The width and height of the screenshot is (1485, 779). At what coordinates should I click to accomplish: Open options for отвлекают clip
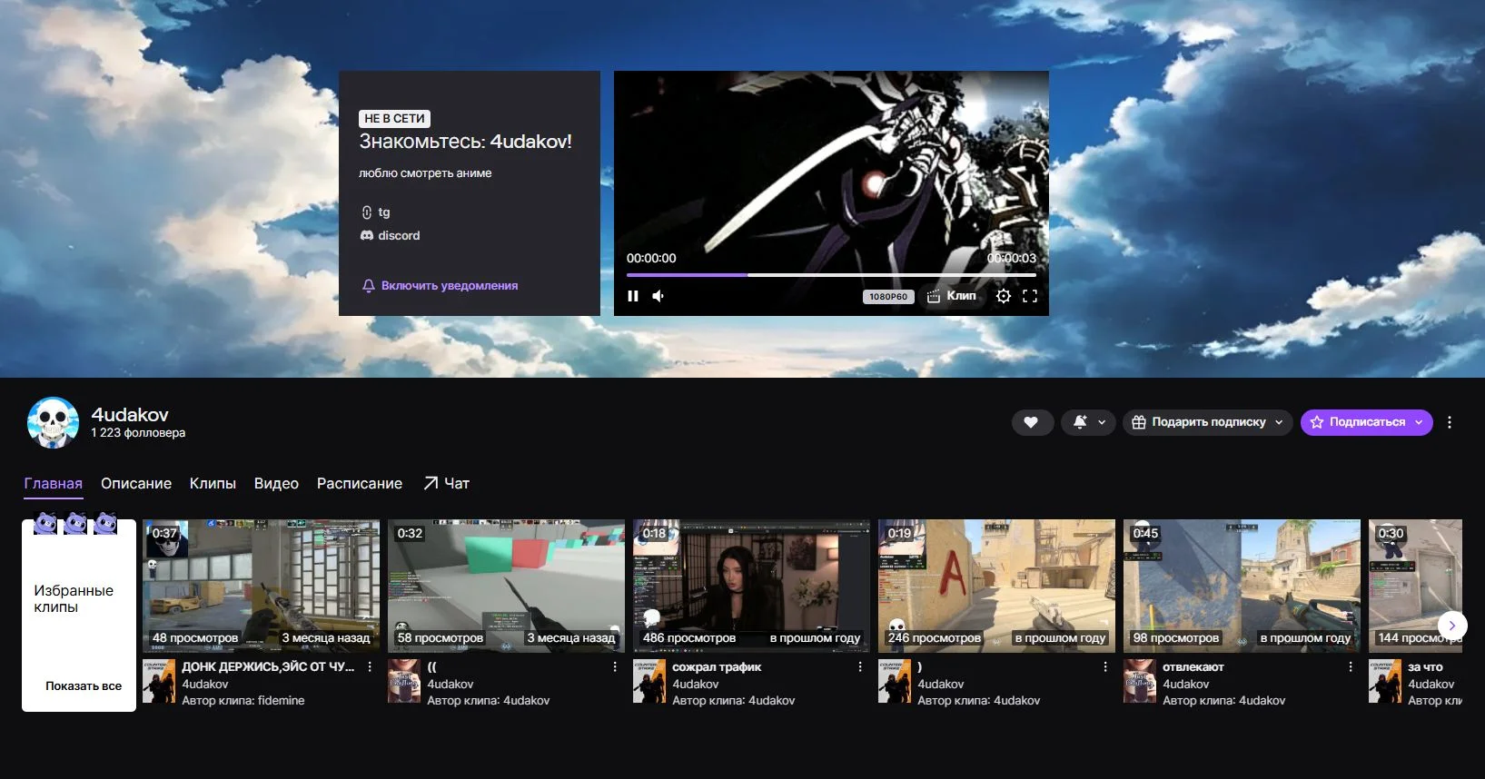[1351, 667]
